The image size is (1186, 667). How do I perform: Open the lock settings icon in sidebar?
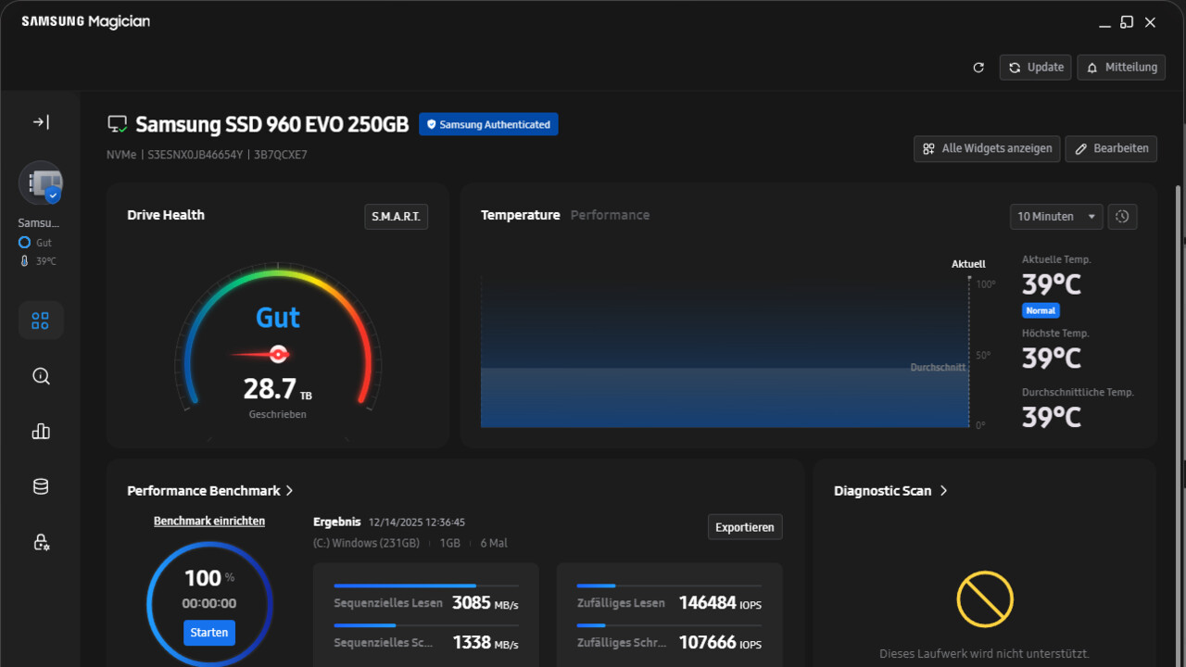pos(41,543)
